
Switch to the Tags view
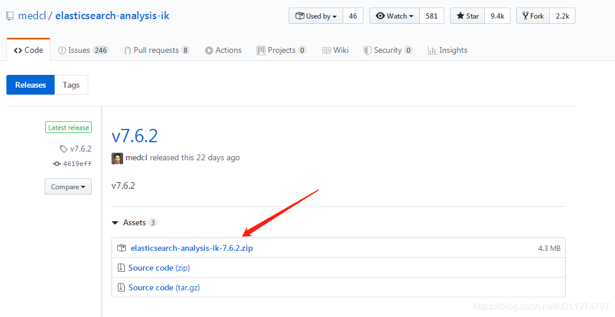71,85
